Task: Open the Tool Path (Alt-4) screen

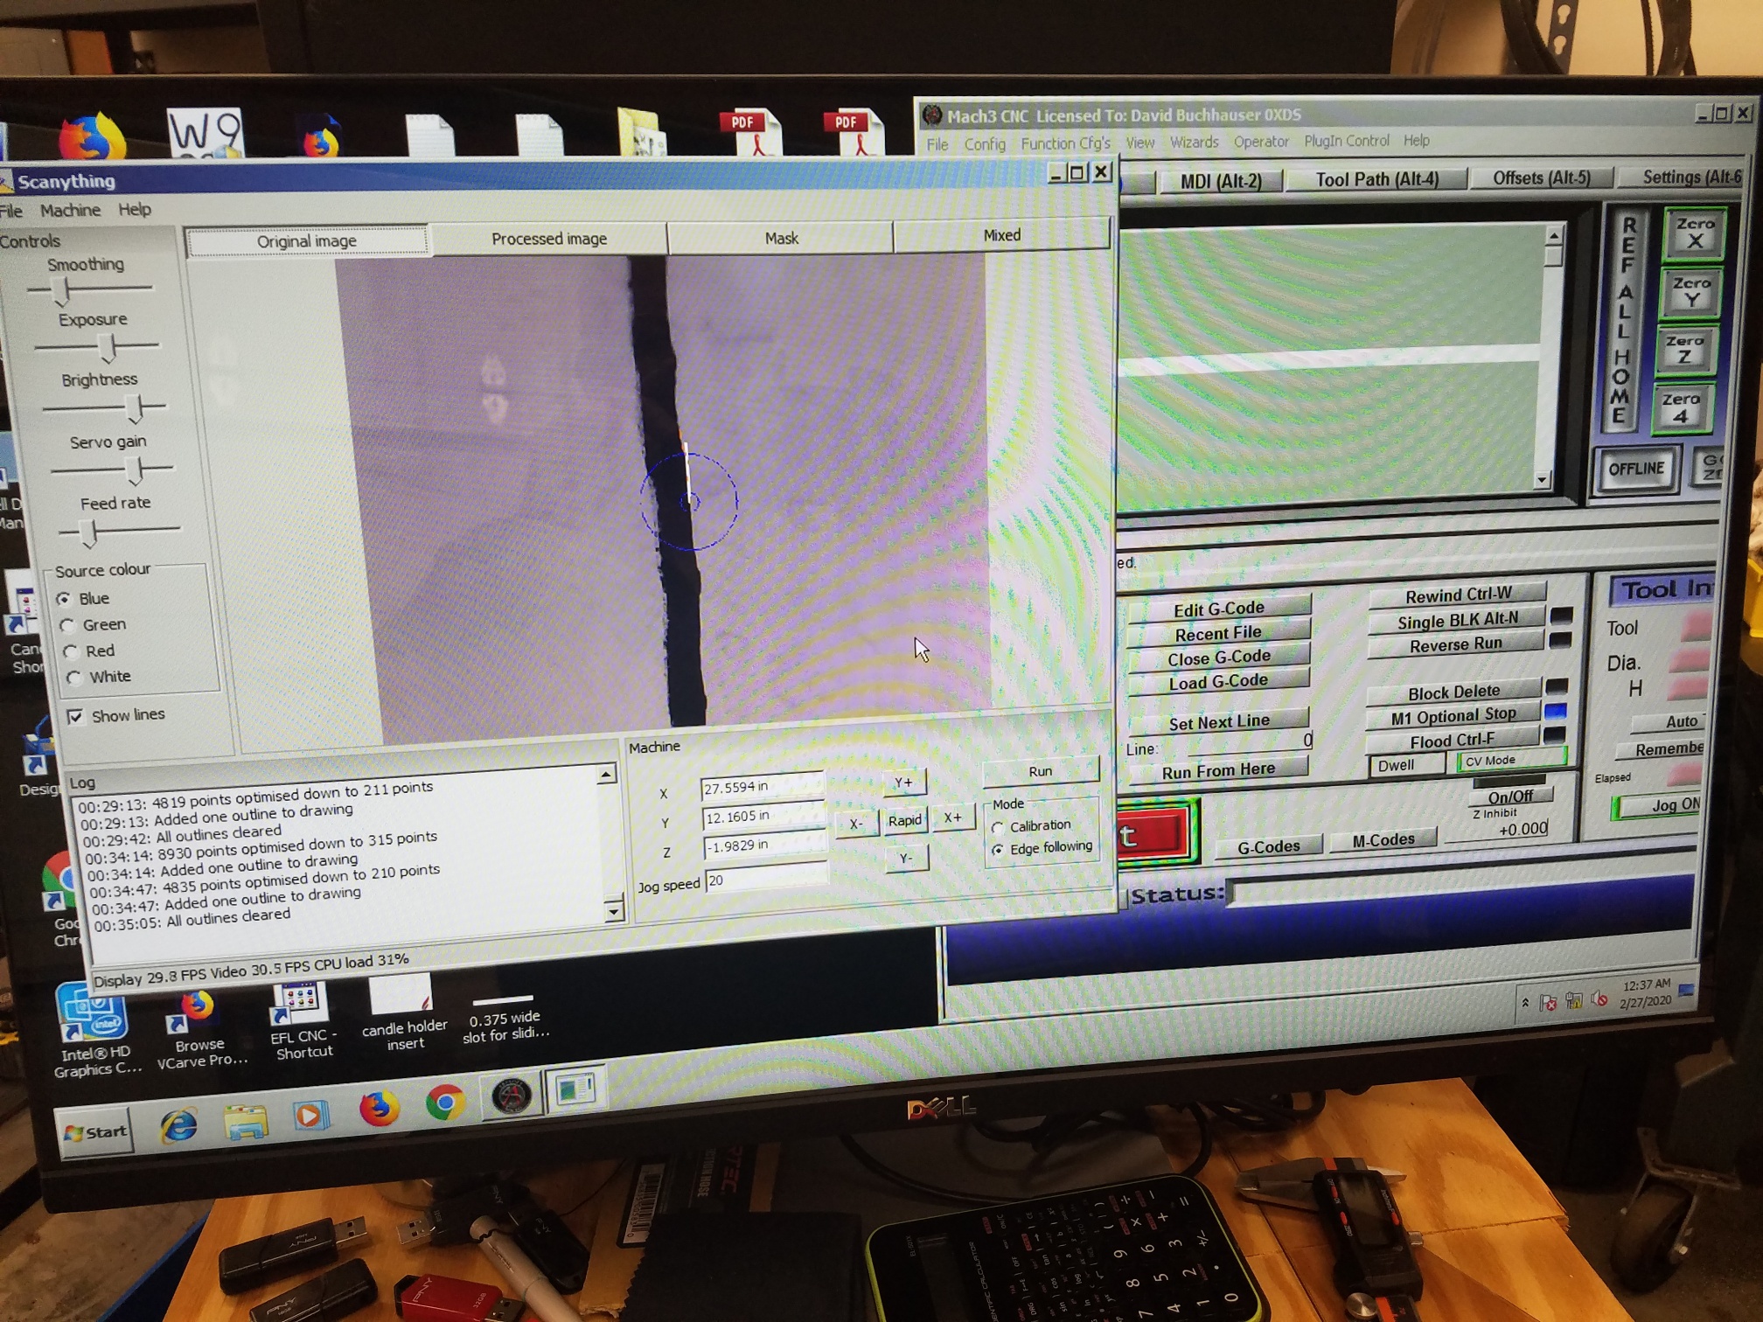Action: [1377, 180]
